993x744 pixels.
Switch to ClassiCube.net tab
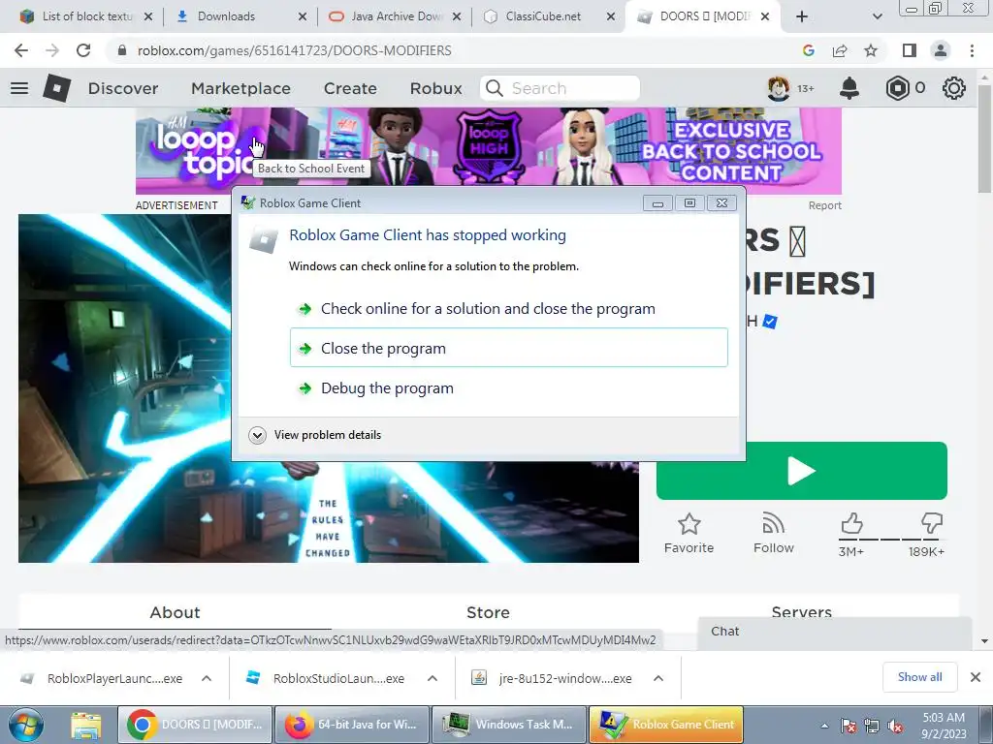point(549,16)
